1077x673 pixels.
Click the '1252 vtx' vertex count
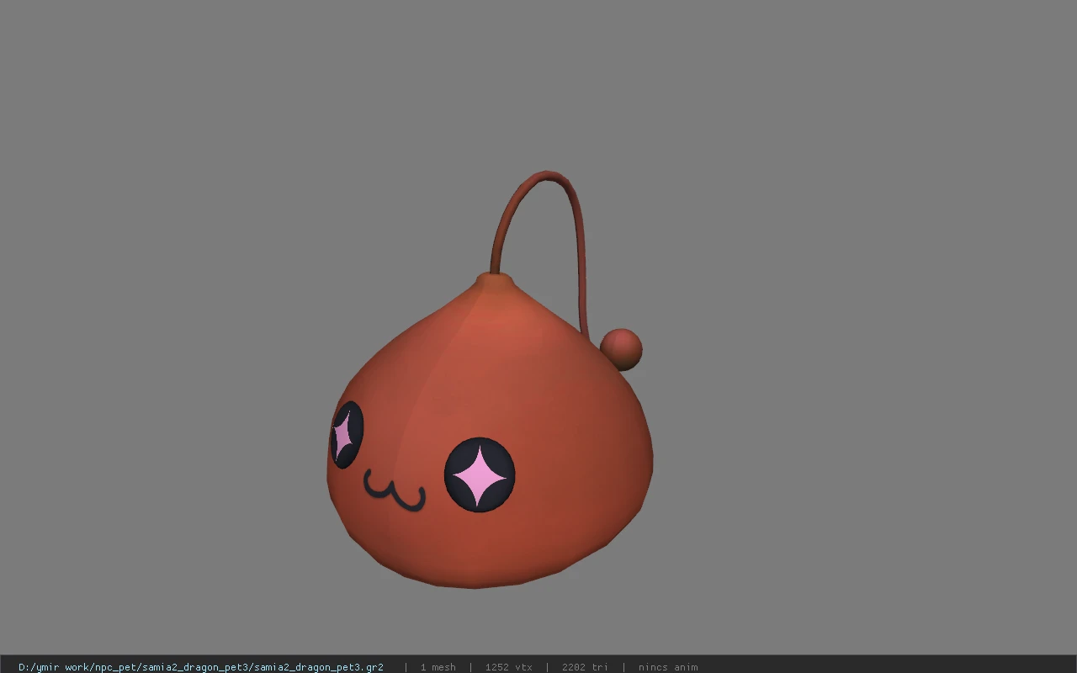coord(508,667)
